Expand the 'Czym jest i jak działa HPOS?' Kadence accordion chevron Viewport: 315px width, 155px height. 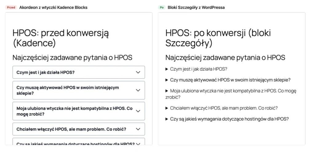point(138,72)
